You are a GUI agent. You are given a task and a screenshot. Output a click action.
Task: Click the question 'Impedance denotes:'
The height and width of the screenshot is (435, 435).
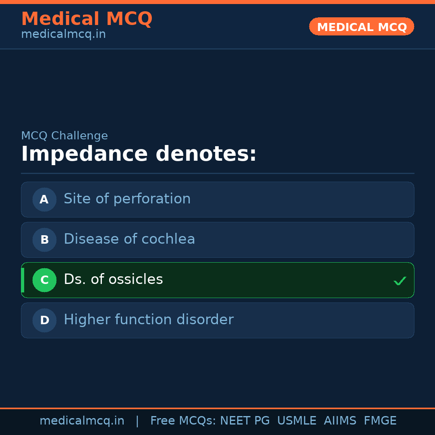pyautogui.click(x=139, y=153)
